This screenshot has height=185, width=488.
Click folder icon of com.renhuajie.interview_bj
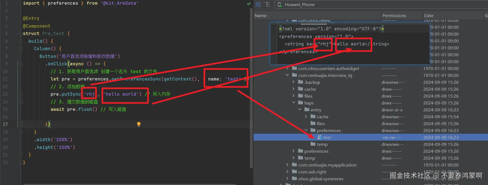point(294,75)
